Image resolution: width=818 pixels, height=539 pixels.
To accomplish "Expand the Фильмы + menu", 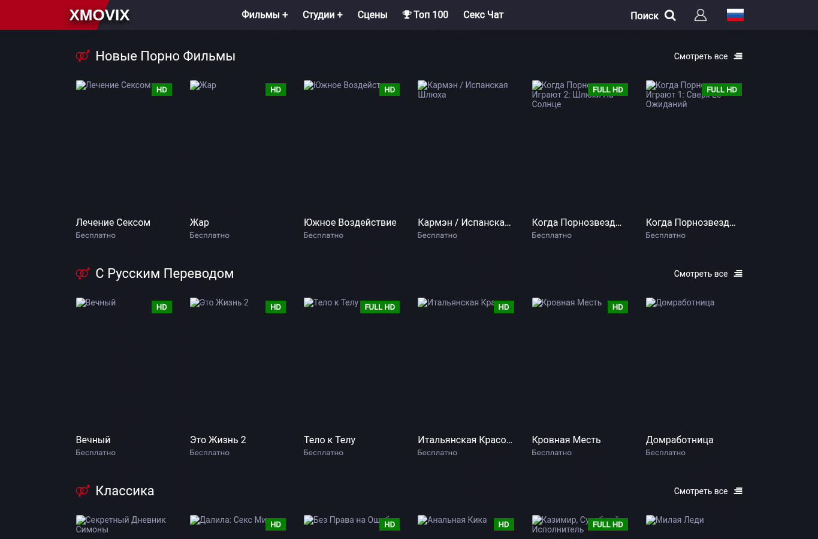I will coord(264,15).
